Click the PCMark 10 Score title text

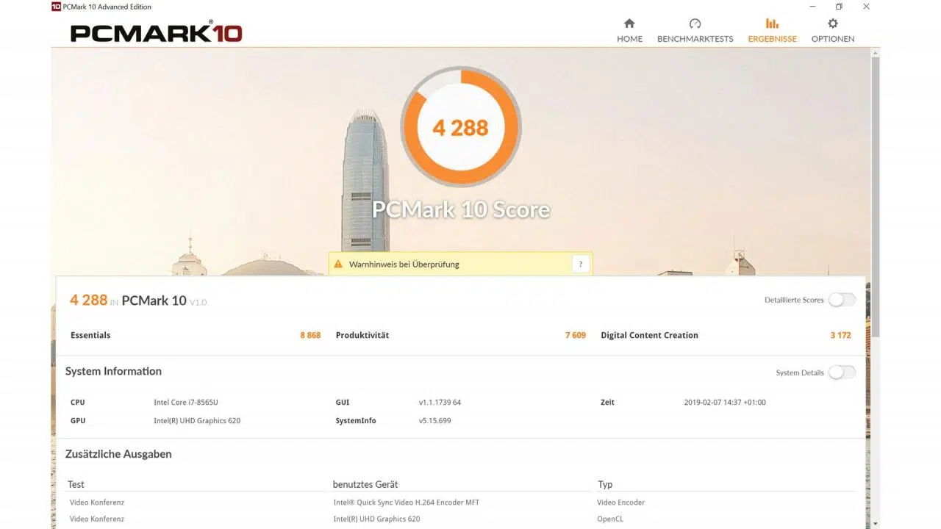(461, 209)
